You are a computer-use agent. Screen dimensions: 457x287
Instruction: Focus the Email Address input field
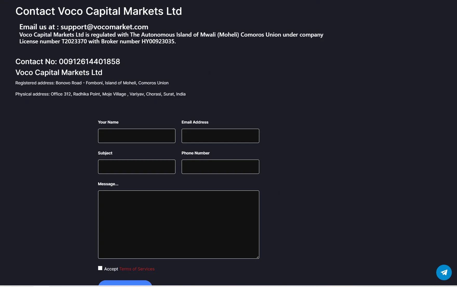220,136
